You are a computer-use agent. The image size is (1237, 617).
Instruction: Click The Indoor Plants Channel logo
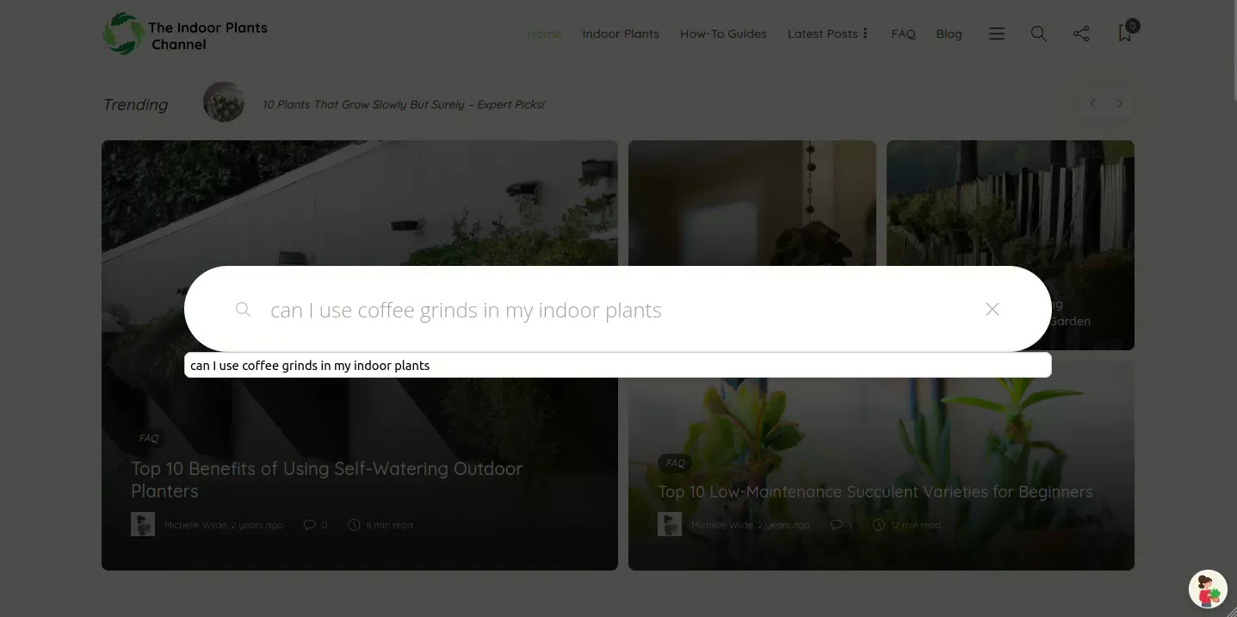(x=185, y=34)
